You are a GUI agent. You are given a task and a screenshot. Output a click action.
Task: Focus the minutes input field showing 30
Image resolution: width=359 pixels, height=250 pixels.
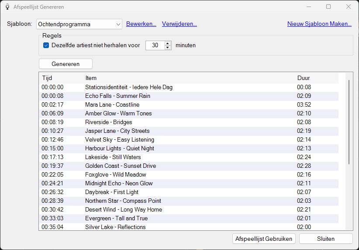155,45
